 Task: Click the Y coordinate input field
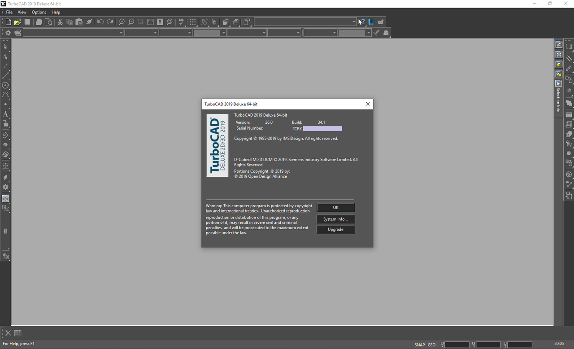488,345
